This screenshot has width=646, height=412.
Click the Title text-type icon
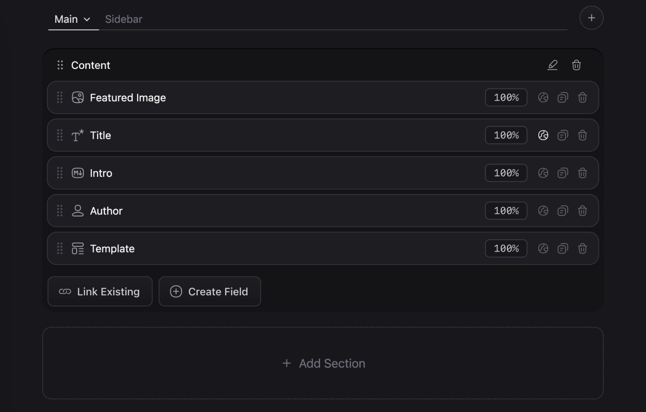(x=77, y=135)
